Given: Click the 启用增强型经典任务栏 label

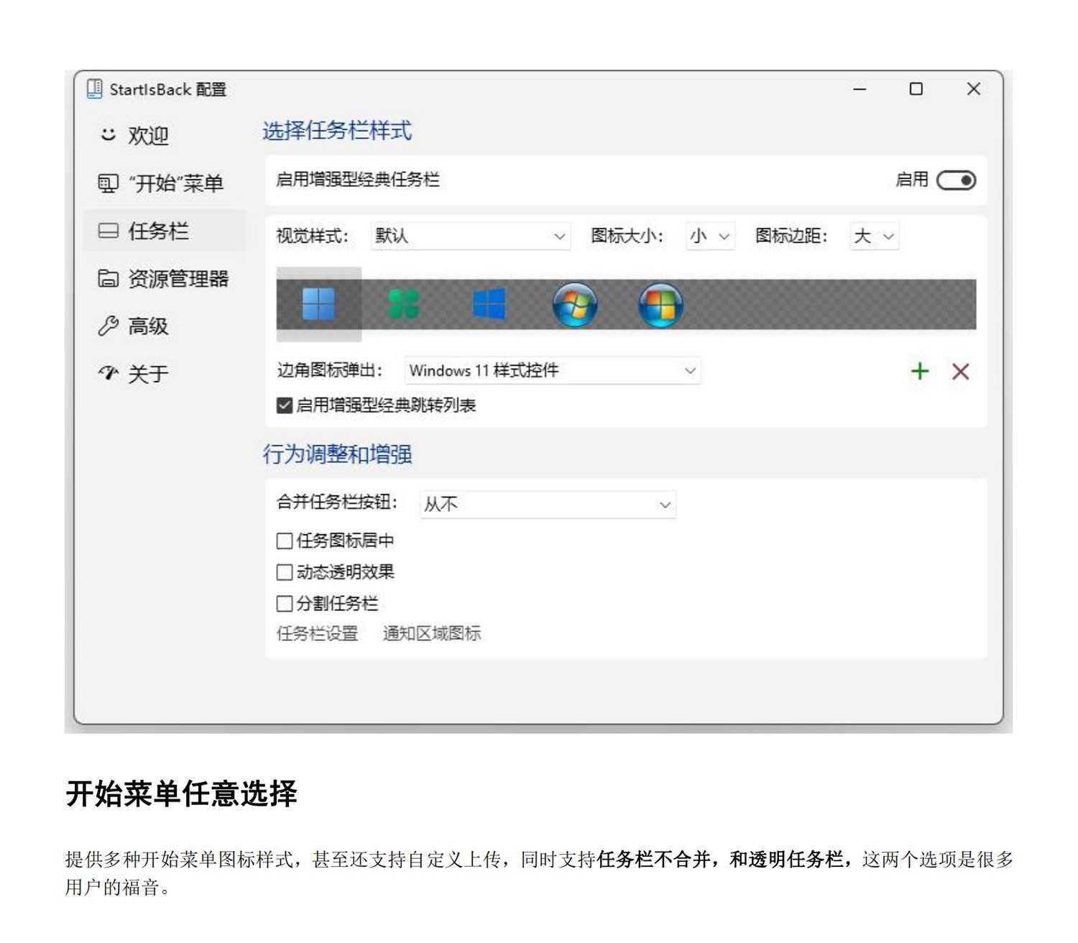Looking at the screenshot, I should tap(357, 180).
